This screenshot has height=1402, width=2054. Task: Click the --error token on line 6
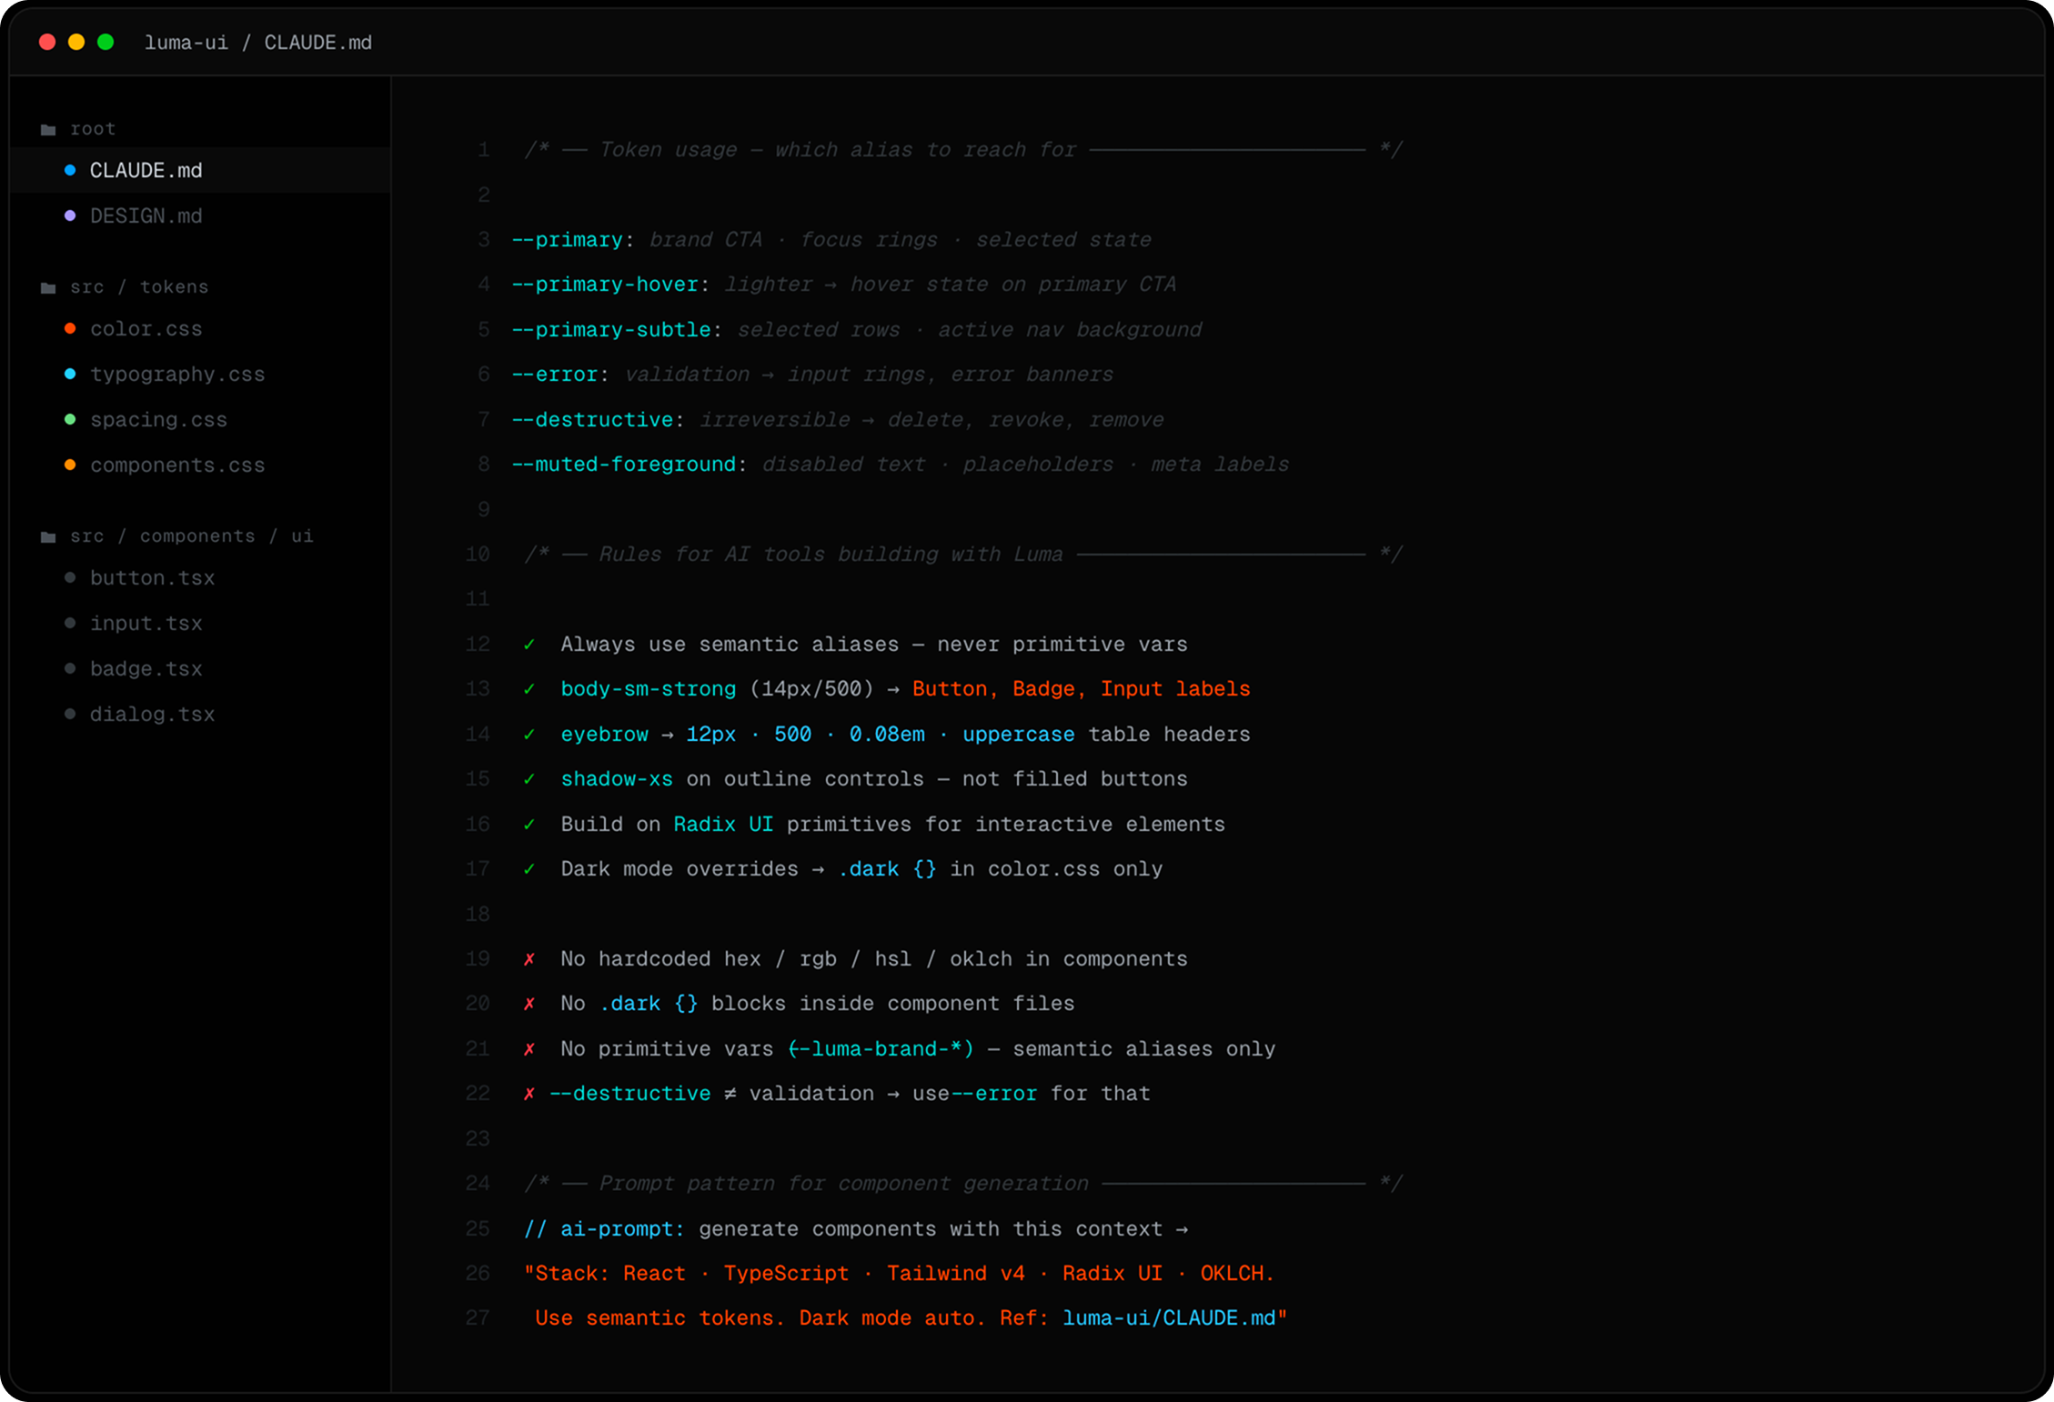coord(554,375)
